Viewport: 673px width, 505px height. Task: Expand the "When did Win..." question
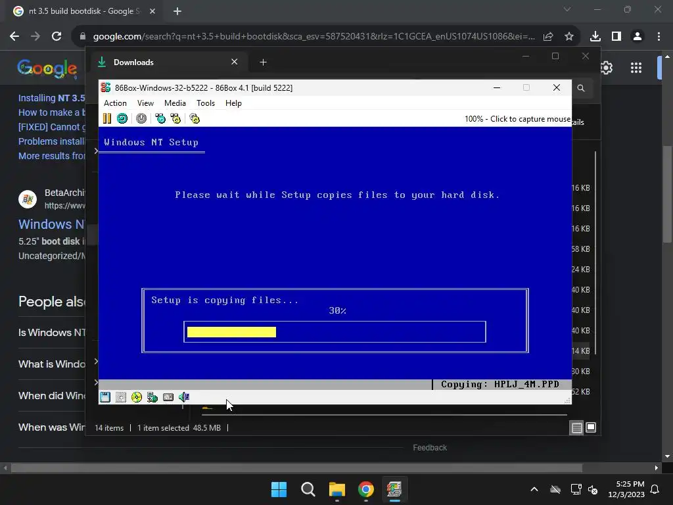point(51,395)
